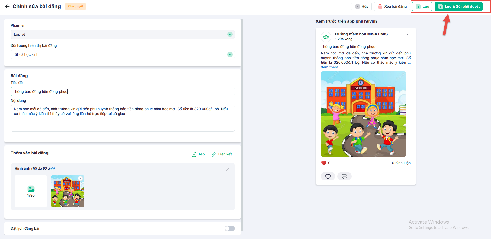
Task: Click the Xem trước trên app phụ huynh heading
Action: (346, 21)
